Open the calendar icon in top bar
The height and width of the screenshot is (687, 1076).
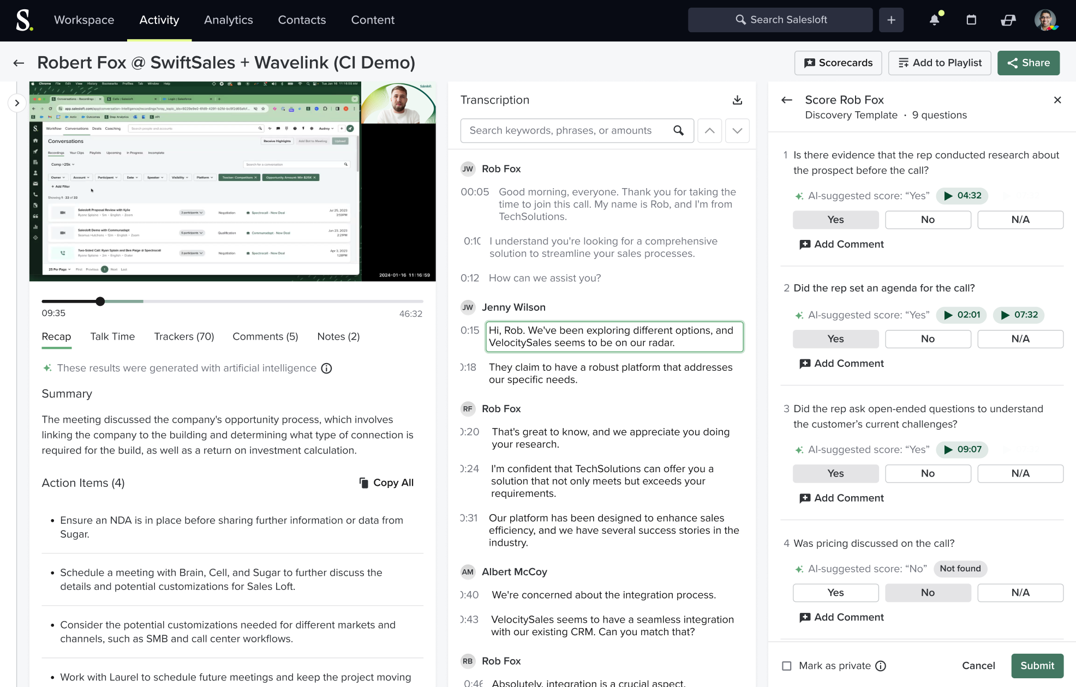971,20
